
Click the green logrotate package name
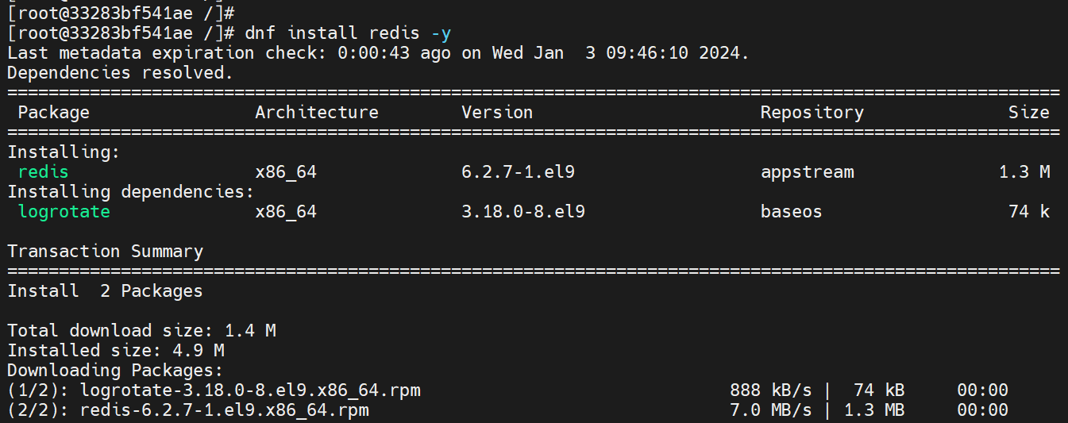64,211
